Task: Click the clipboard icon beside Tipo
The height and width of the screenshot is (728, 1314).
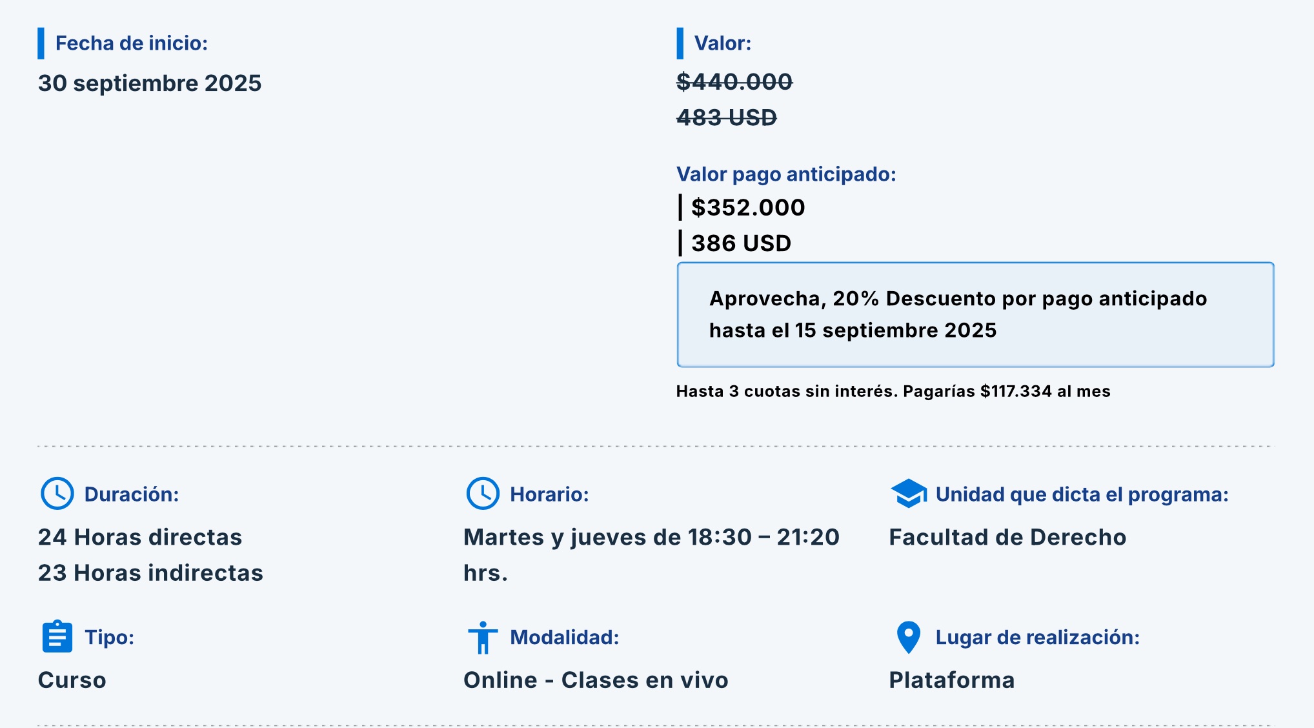Action: tap(57, 637)
